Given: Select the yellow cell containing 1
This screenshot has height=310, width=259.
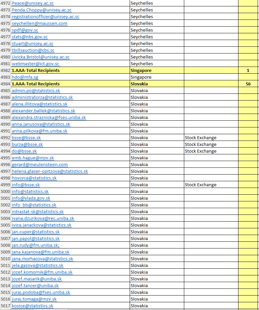Looking at the screenshot, I should (x=248, y=70).
